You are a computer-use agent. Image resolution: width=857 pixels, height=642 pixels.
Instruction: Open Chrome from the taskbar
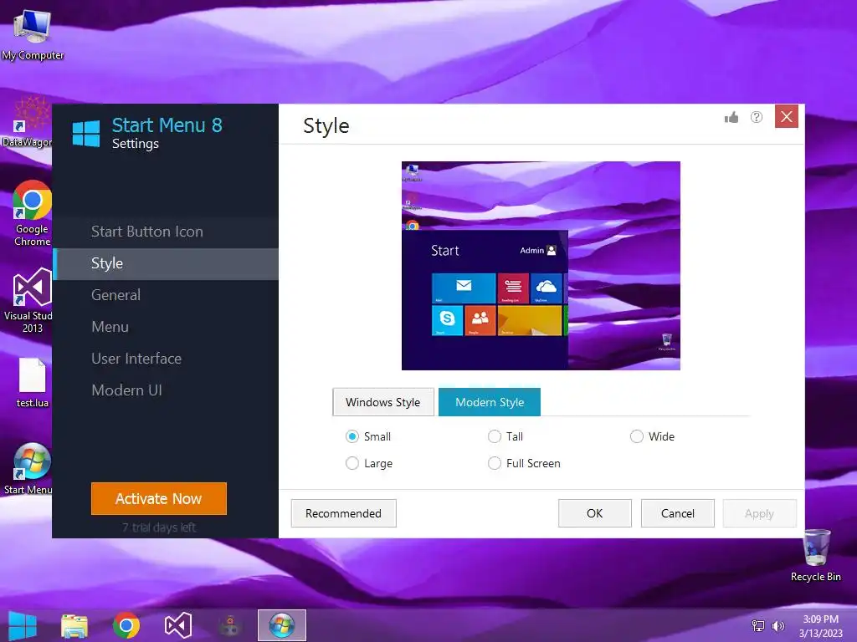pyautogui.click(x=126, y=625)
